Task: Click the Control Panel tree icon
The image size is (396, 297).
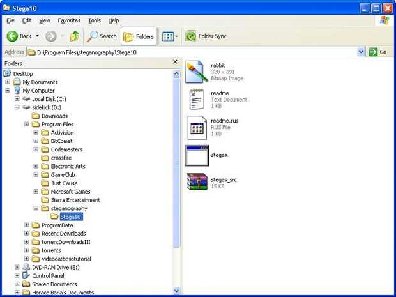Action: coord(26,275)
